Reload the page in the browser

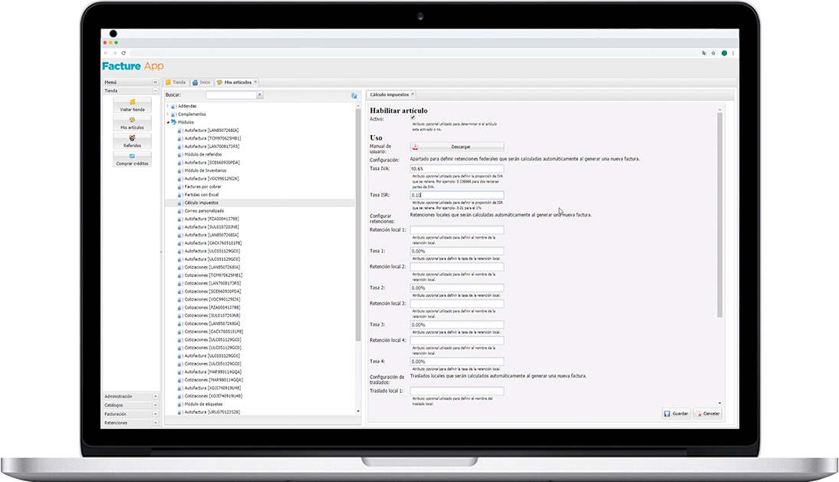coord(123,53)
